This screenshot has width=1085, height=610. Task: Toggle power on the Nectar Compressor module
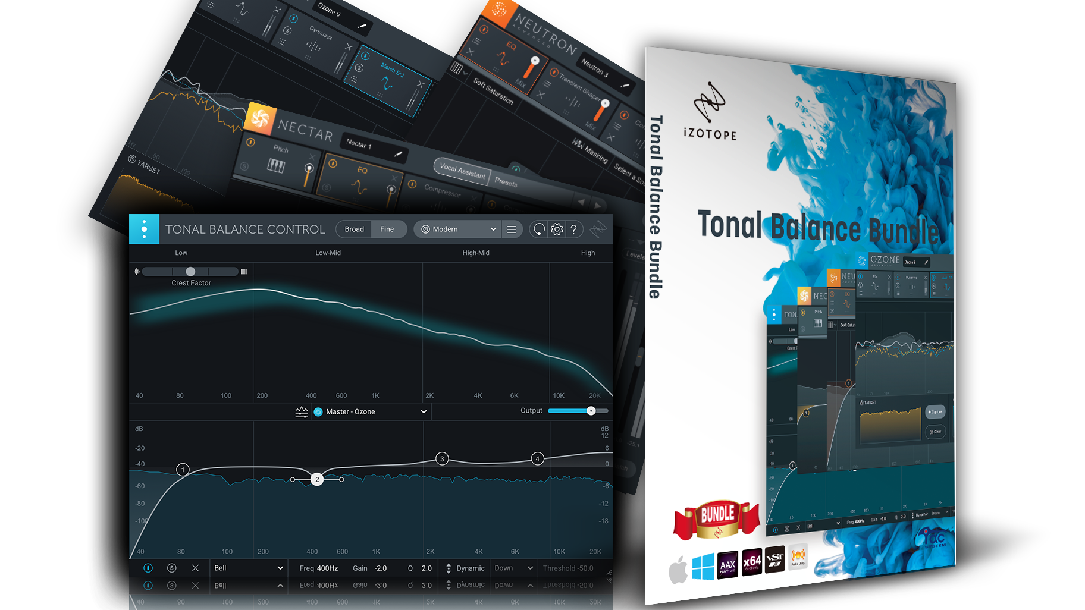click(412, 184)
